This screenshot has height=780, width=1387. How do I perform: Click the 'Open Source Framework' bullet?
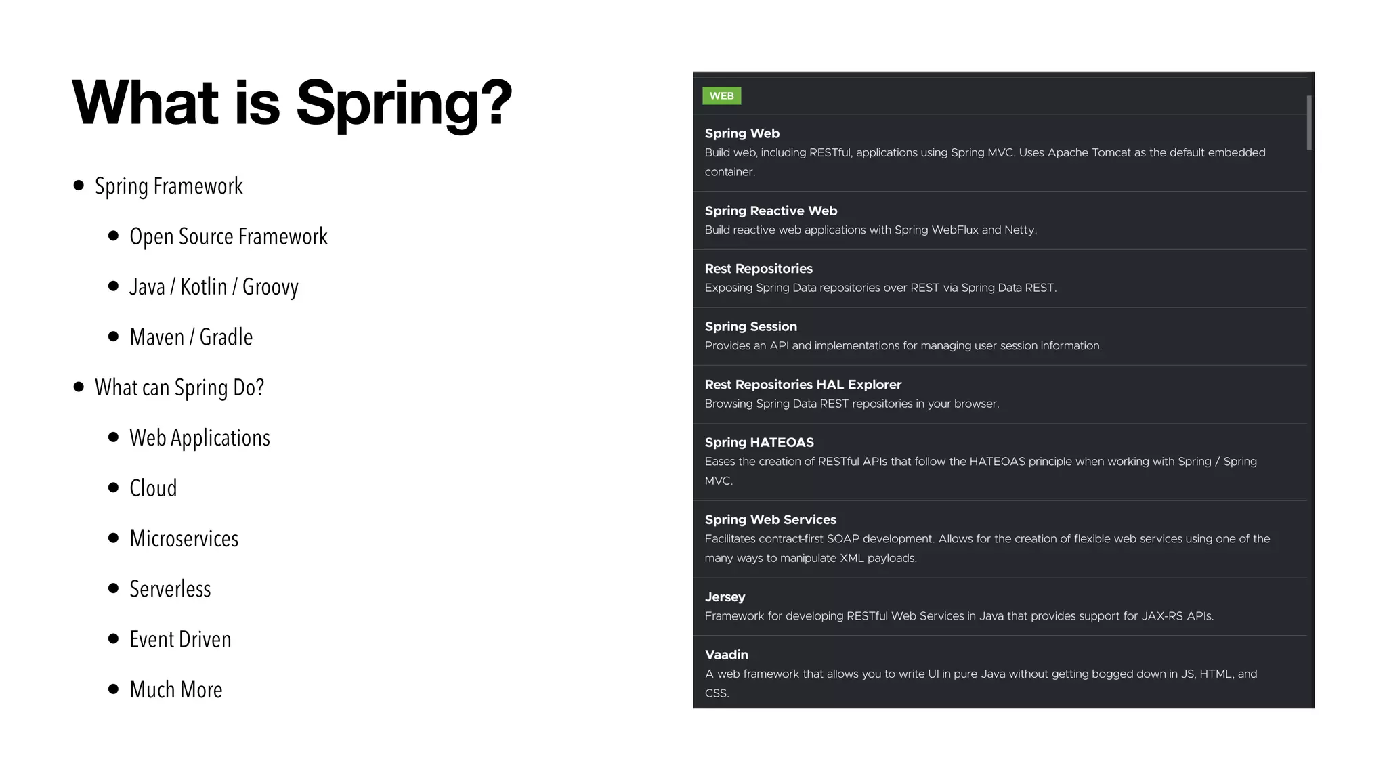(x=228, y=236)
